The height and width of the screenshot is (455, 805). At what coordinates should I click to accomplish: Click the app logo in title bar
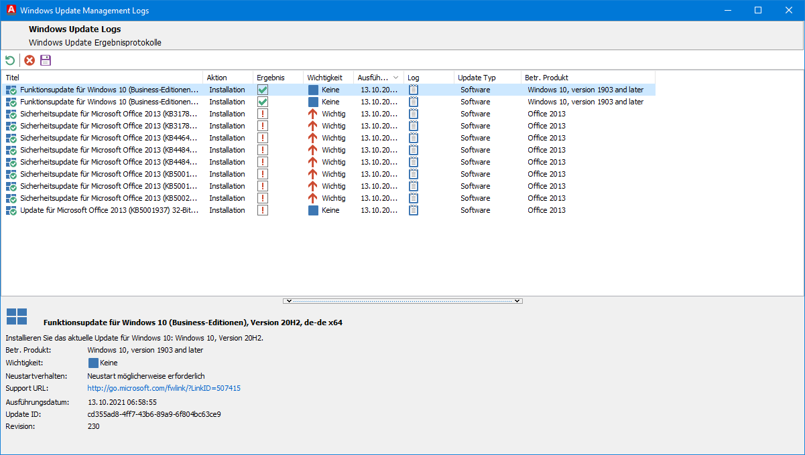pyautogui.click(x=10, y=10)
